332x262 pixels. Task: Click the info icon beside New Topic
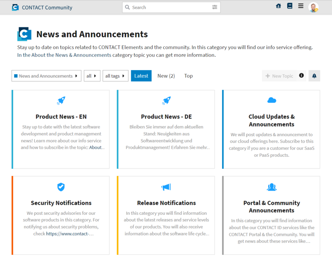(301, 75)
